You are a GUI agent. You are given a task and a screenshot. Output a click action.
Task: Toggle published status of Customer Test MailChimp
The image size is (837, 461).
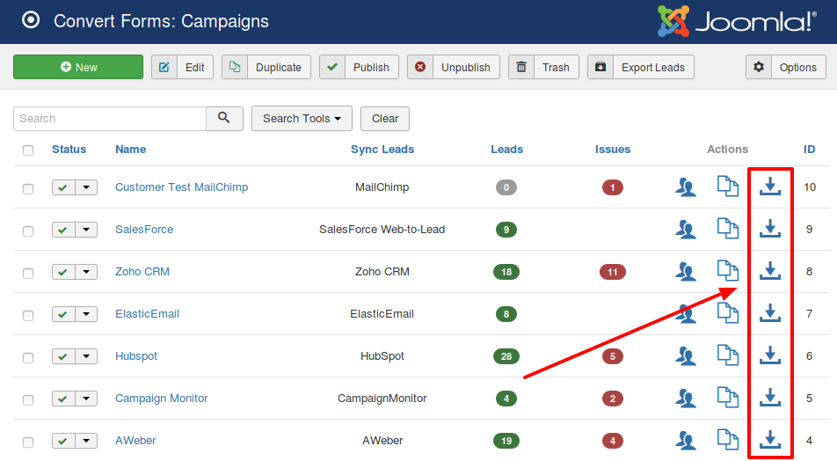(63, 187)
